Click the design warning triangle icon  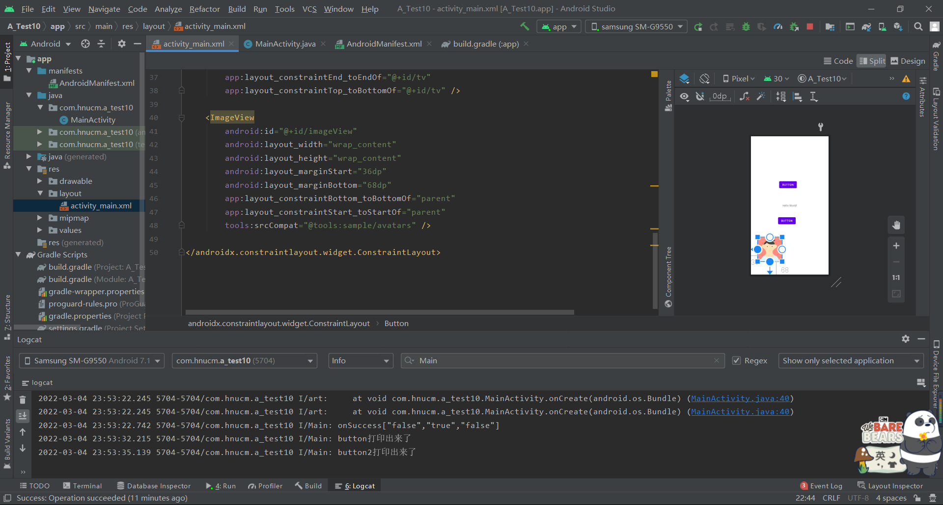click(x=906, y=78)
